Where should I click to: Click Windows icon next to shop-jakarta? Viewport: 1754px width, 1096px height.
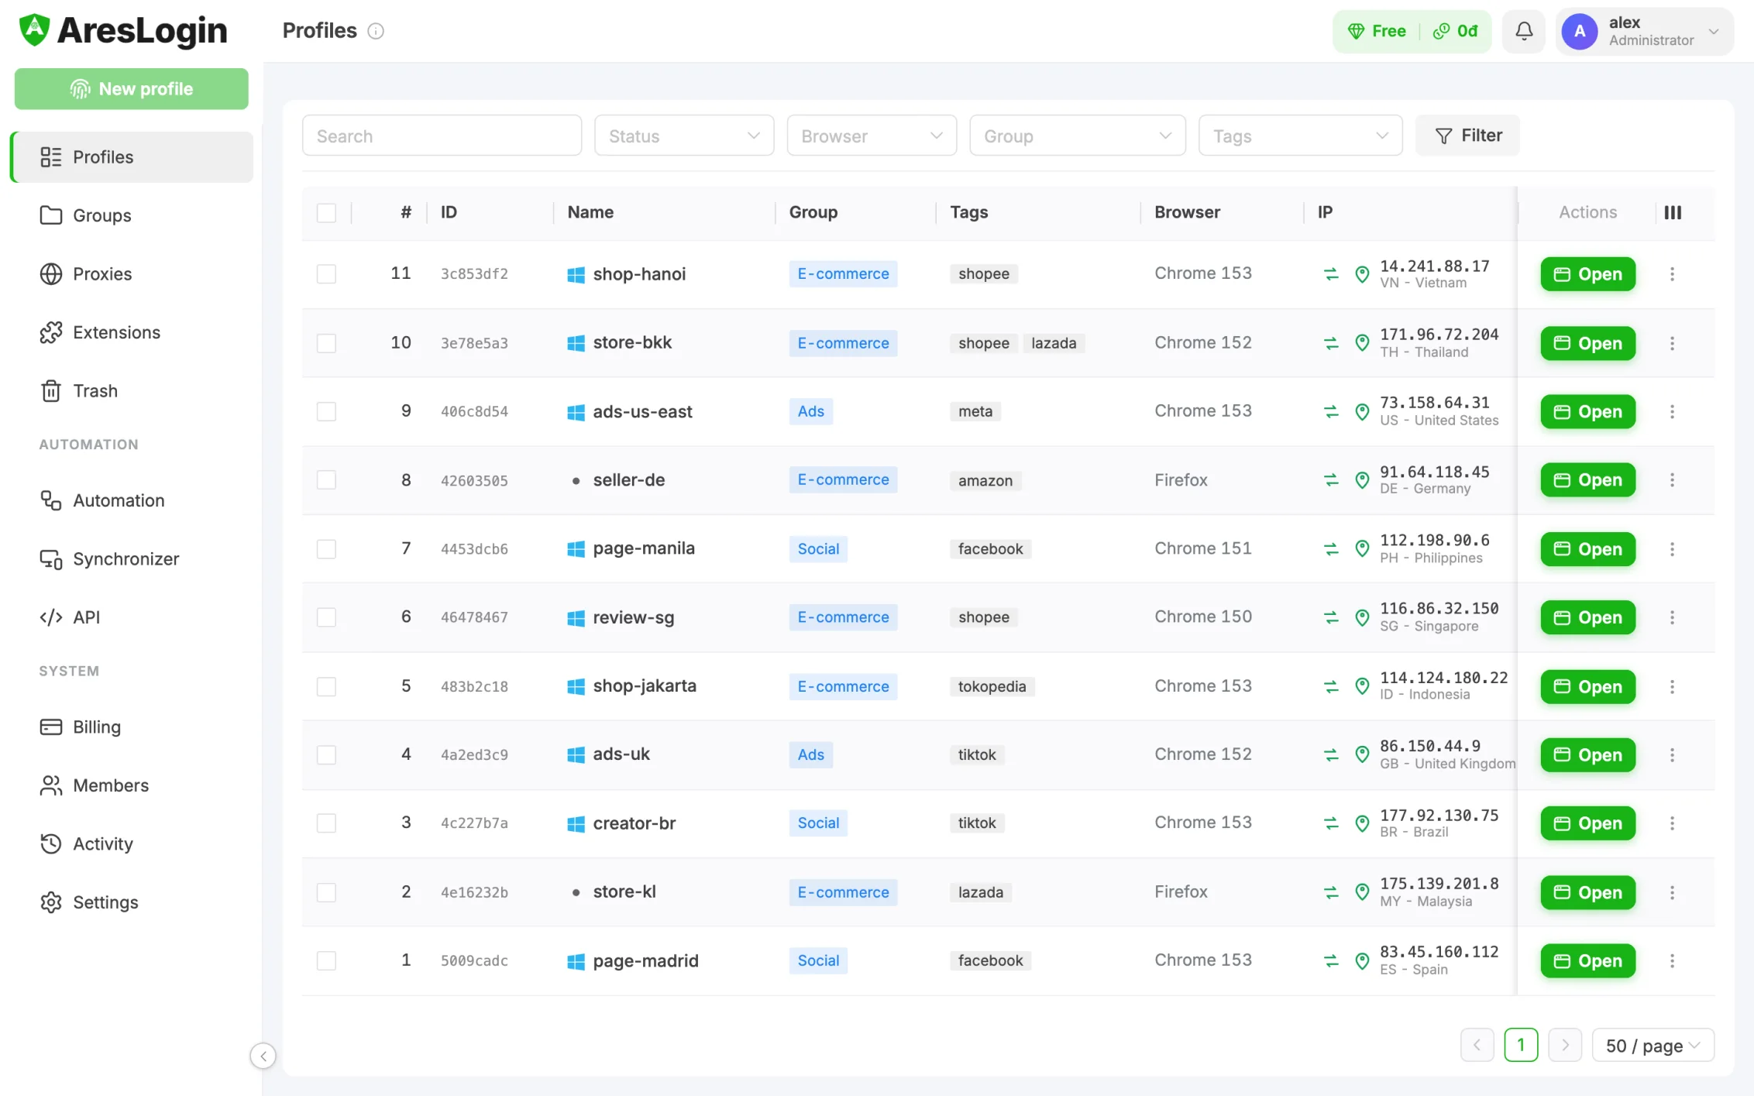tap(576, 687)
